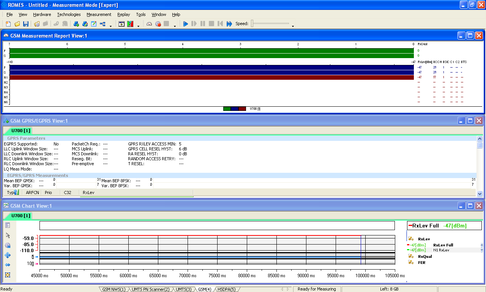The height and width of the screenshot is (292, 486).
Task: Expand toolbar options arrow after stop measurement
Action: (175, 26)
